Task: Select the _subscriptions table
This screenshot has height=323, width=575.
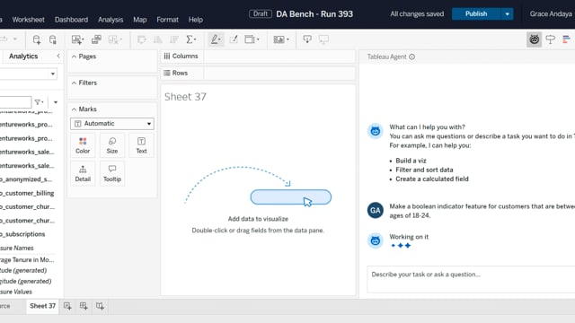Action: point(22,234)
